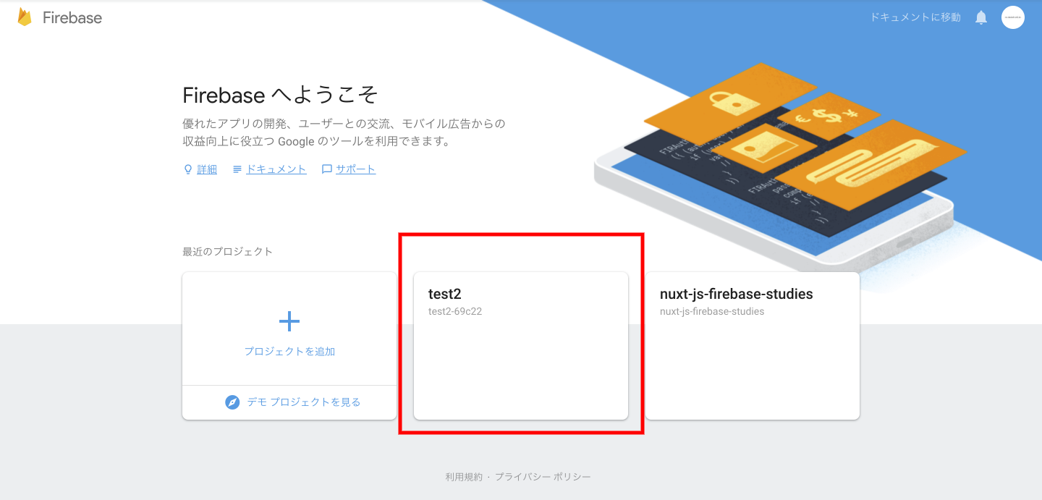Viewport: 1042px width, 500px height.
Task: Click the gray nuxt-js-firebase-studies project ID text
Action: pyautogui.click(x=712, y=312)
